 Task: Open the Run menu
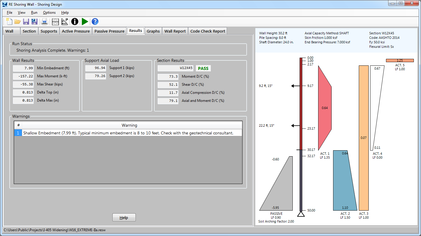click(x=34, y=13)
